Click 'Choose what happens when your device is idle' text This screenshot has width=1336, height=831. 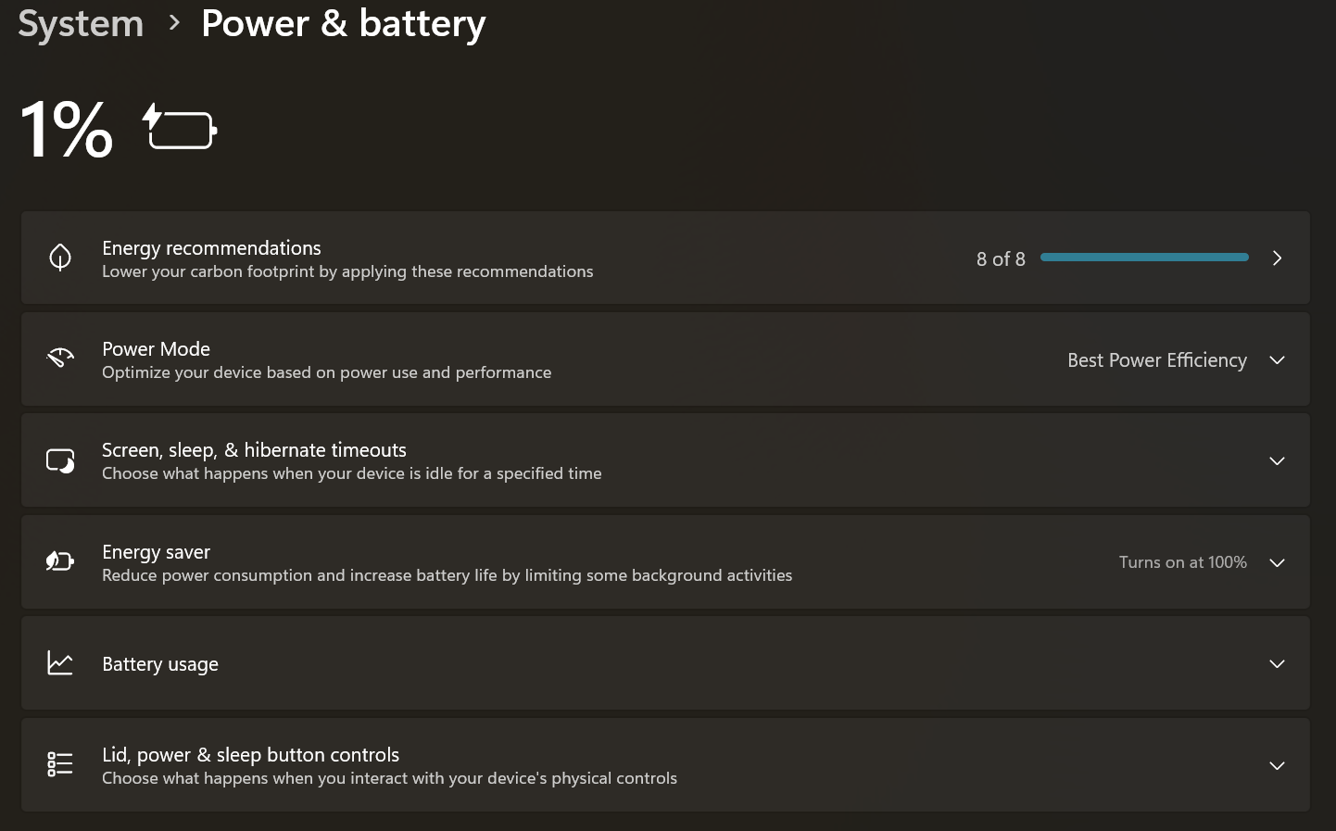point(351,473)
